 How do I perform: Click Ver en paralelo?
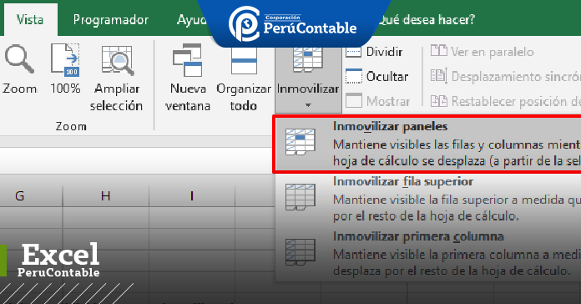(x=482, y=52)
